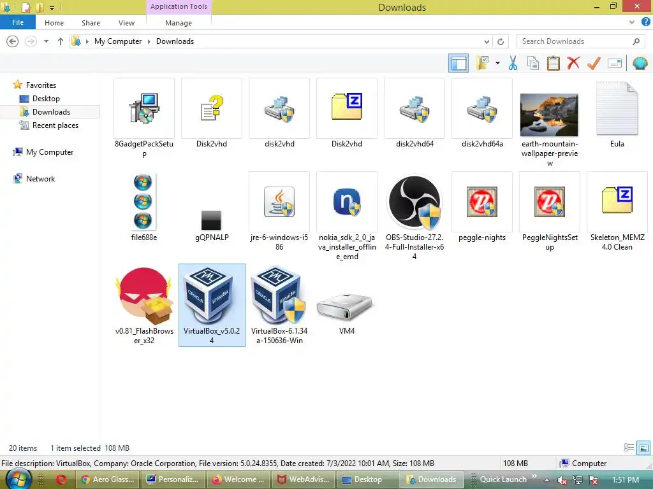Click the red X Delete toolbar icon

(x=573, y=63)
